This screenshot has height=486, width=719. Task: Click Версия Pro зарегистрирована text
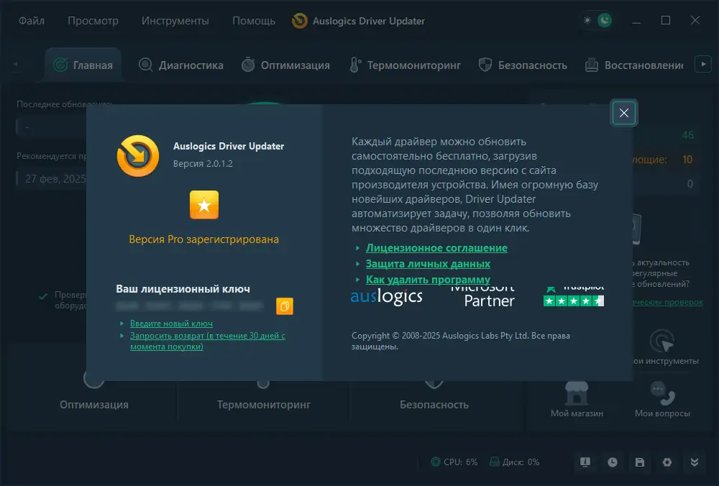tap(203, 239)
